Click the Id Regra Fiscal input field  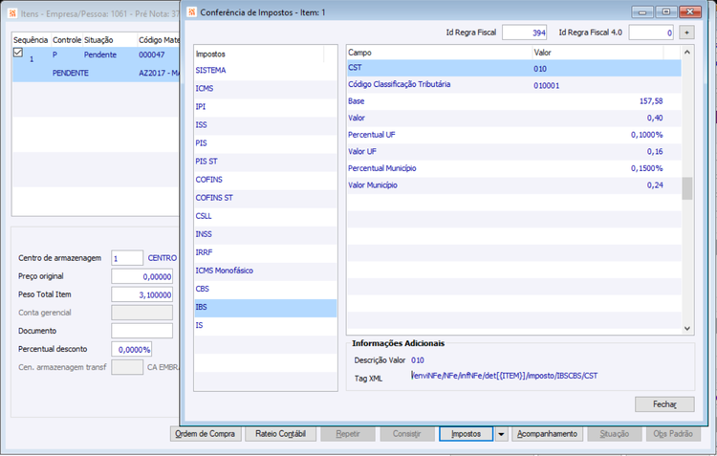pyautogui.click(x=525, y=33)
